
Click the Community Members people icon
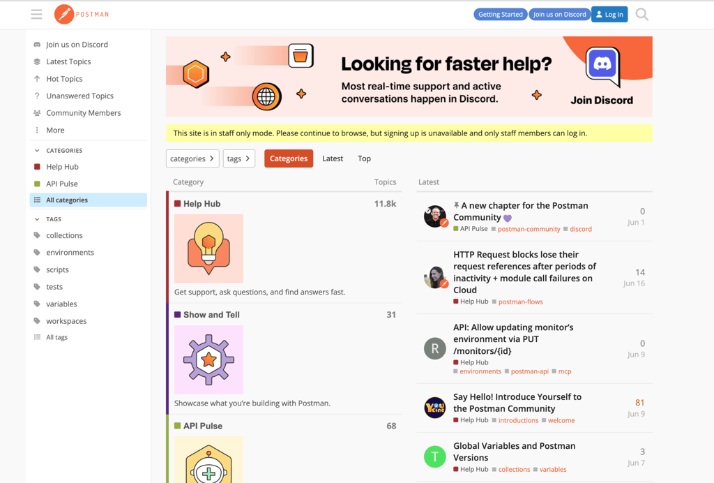click(38, 113)
